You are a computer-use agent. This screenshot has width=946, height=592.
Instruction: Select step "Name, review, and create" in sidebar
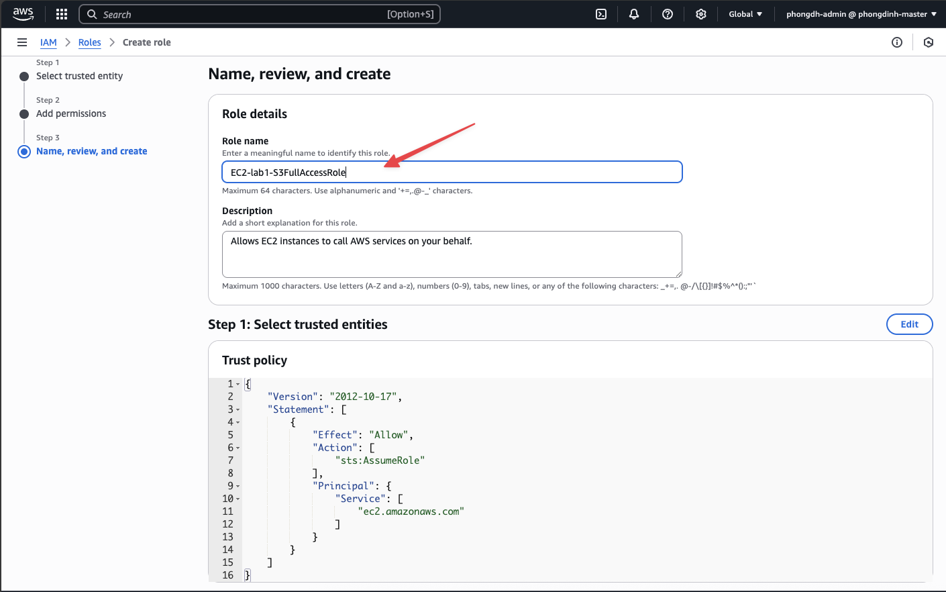(x=92, y=151)
